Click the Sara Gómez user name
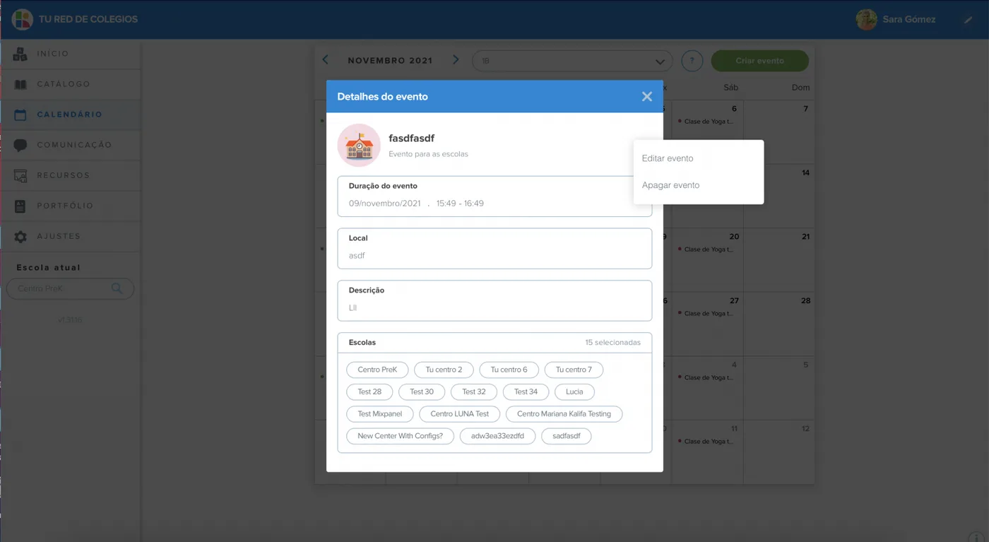 tap(909, 20)
